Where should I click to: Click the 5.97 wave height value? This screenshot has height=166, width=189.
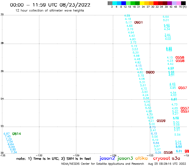pyautogui.click(x=158, y=149)
